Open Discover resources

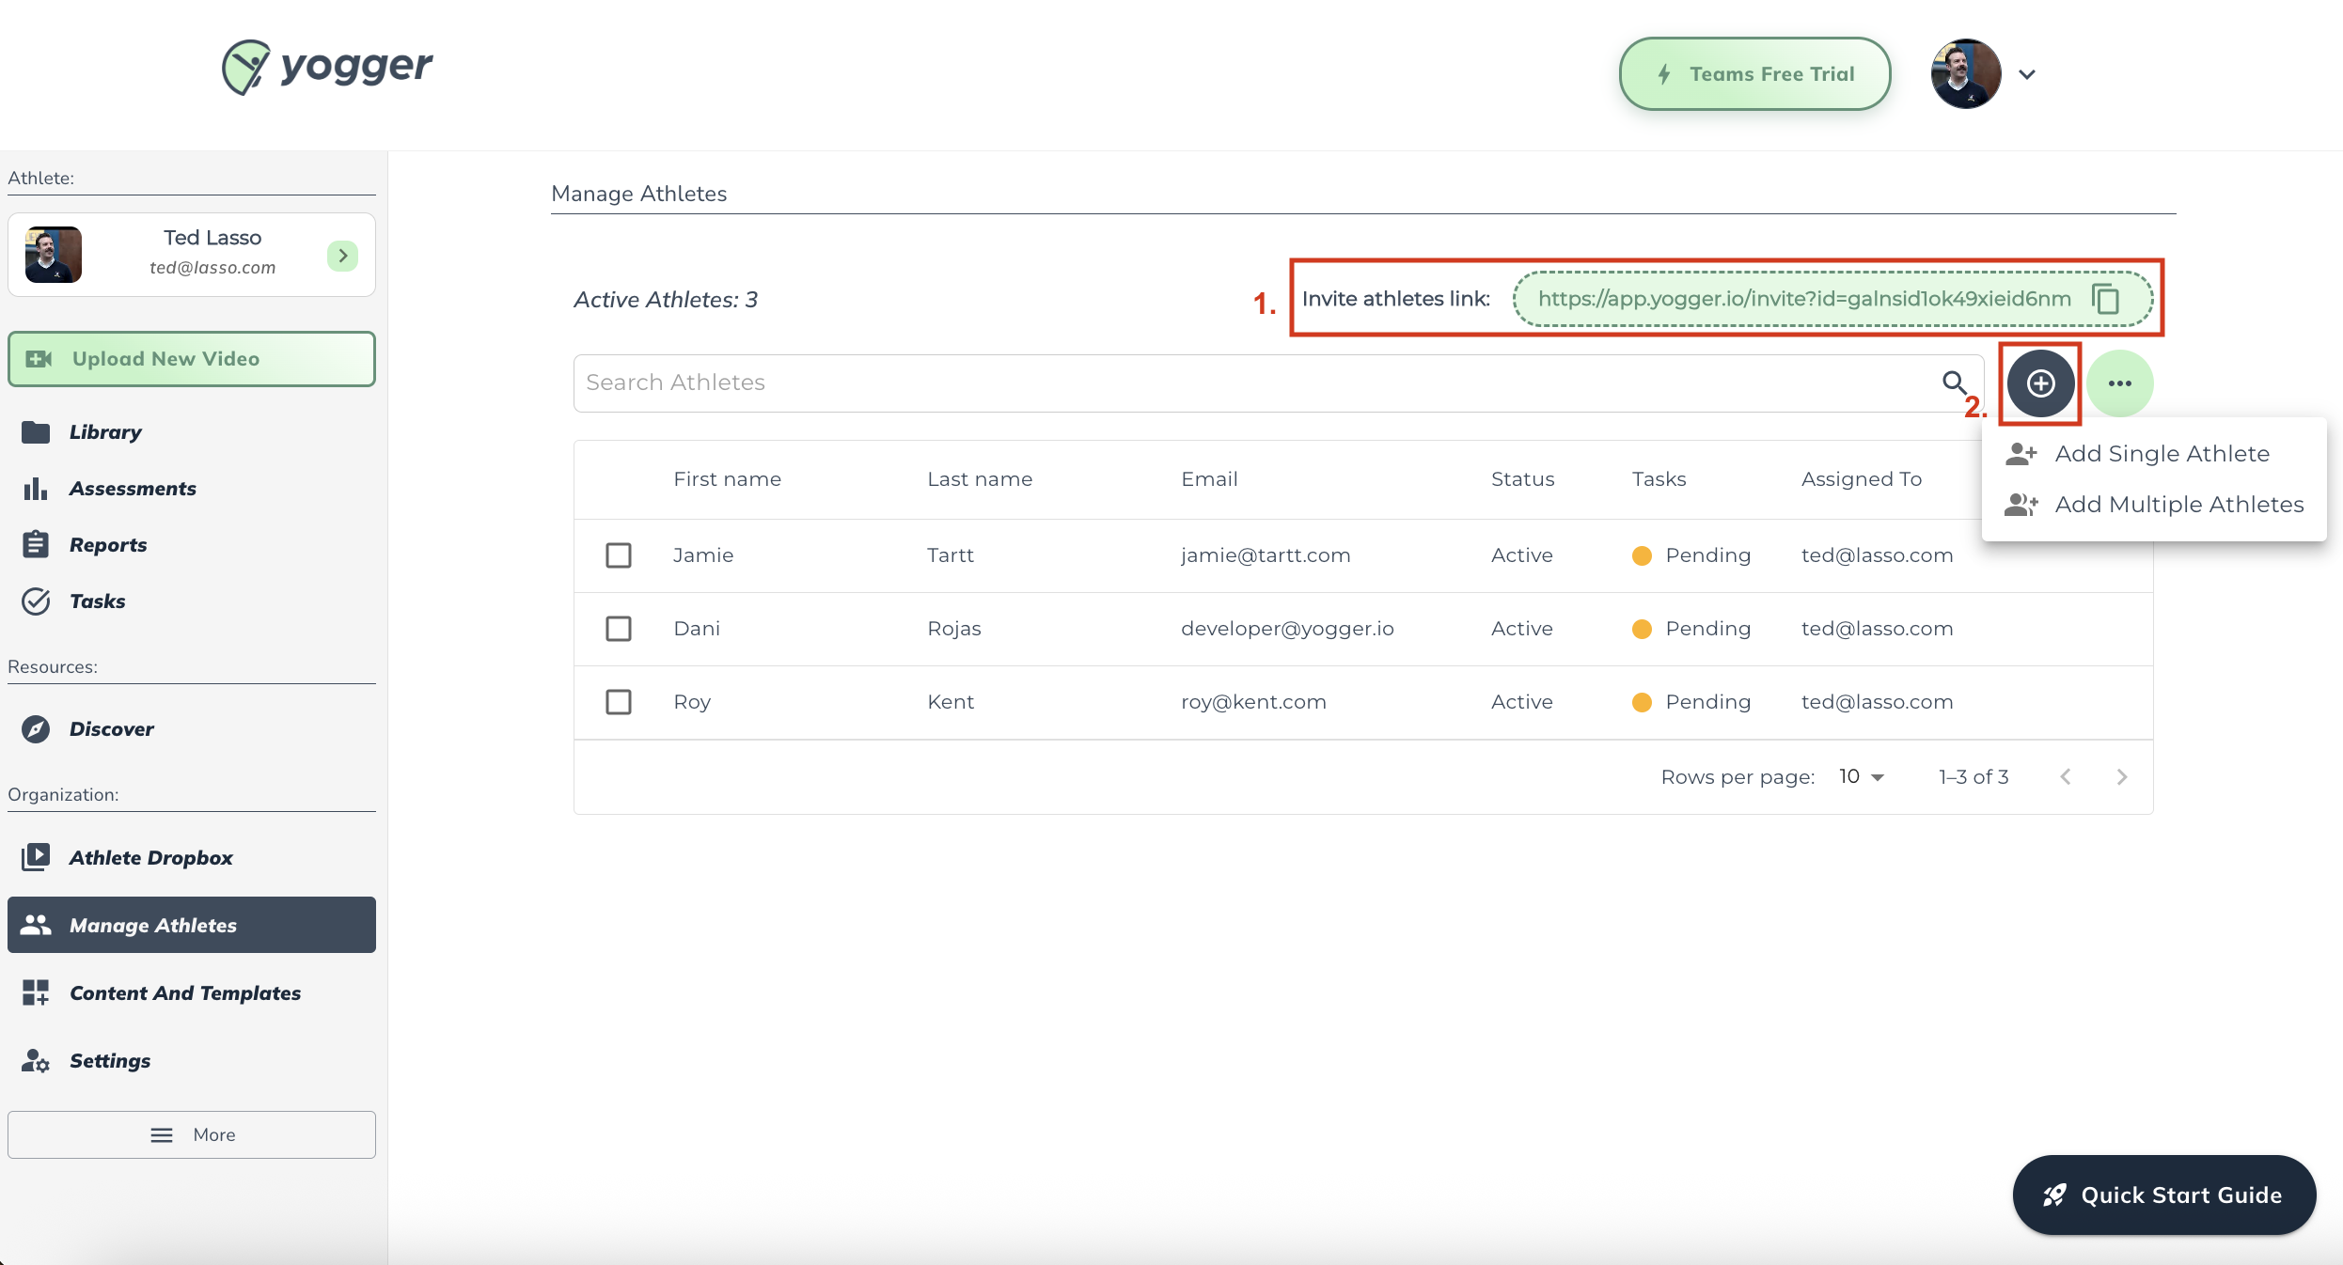[111, 729]
